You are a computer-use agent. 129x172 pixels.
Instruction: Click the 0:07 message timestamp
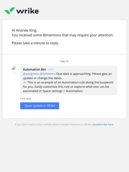pos(51,70)
